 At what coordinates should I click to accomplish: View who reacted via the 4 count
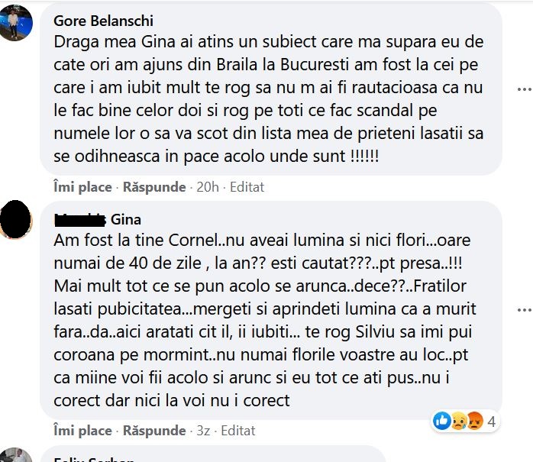[x=492, y=421]
